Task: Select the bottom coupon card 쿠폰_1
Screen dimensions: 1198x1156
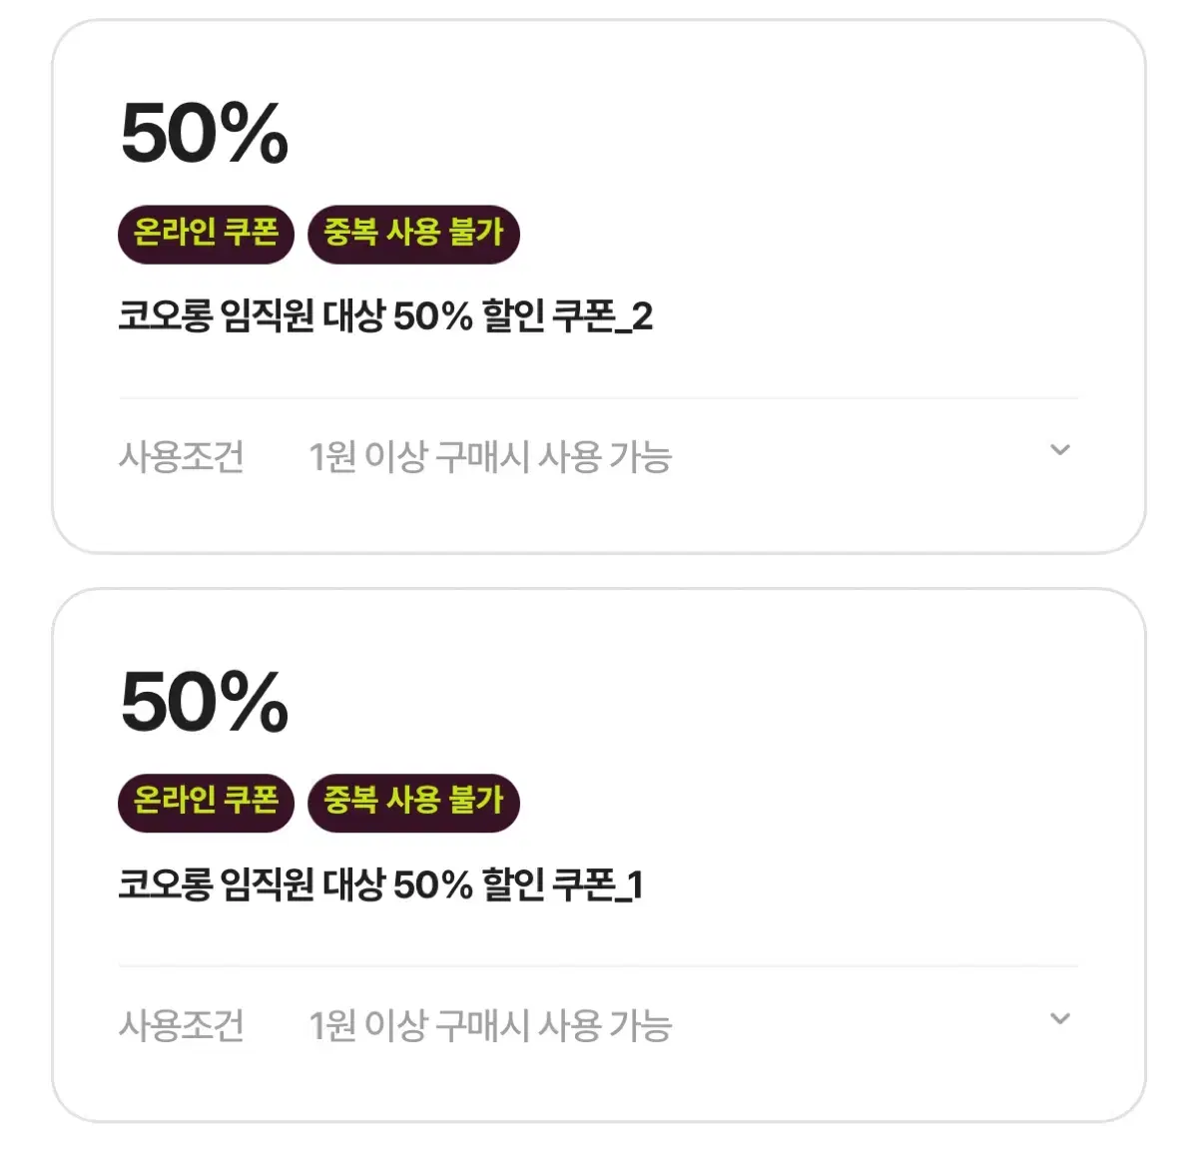Action: tap(599, 856)
